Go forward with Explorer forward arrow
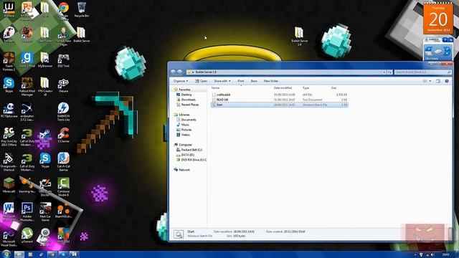Image resolution: width=459 pixels, height=258 pixels. (x=179, y=72)
